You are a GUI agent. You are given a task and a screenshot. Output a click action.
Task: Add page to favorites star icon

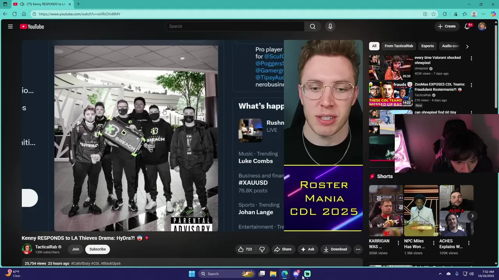pyautogui.click(x=434, y=14)
